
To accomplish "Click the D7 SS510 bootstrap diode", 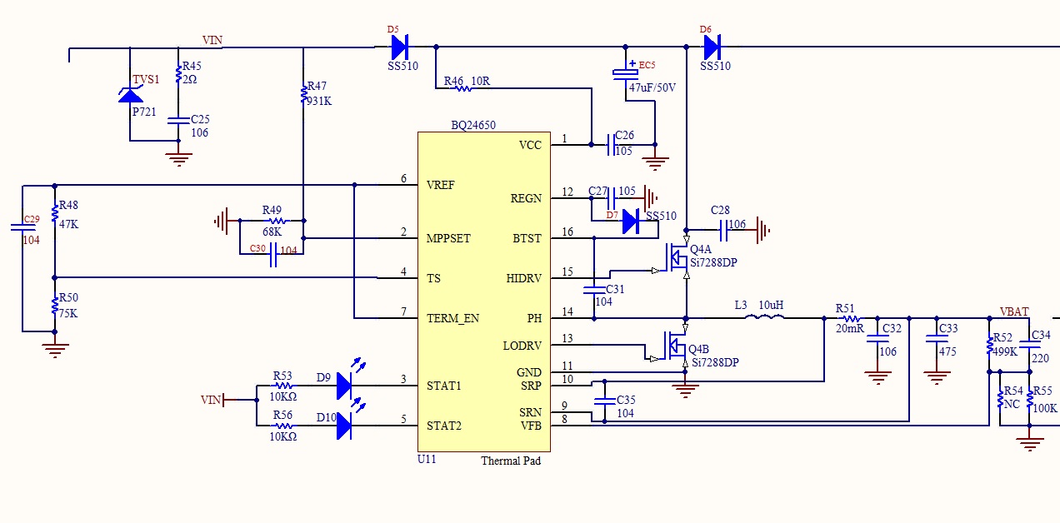I will click(631, 221).
